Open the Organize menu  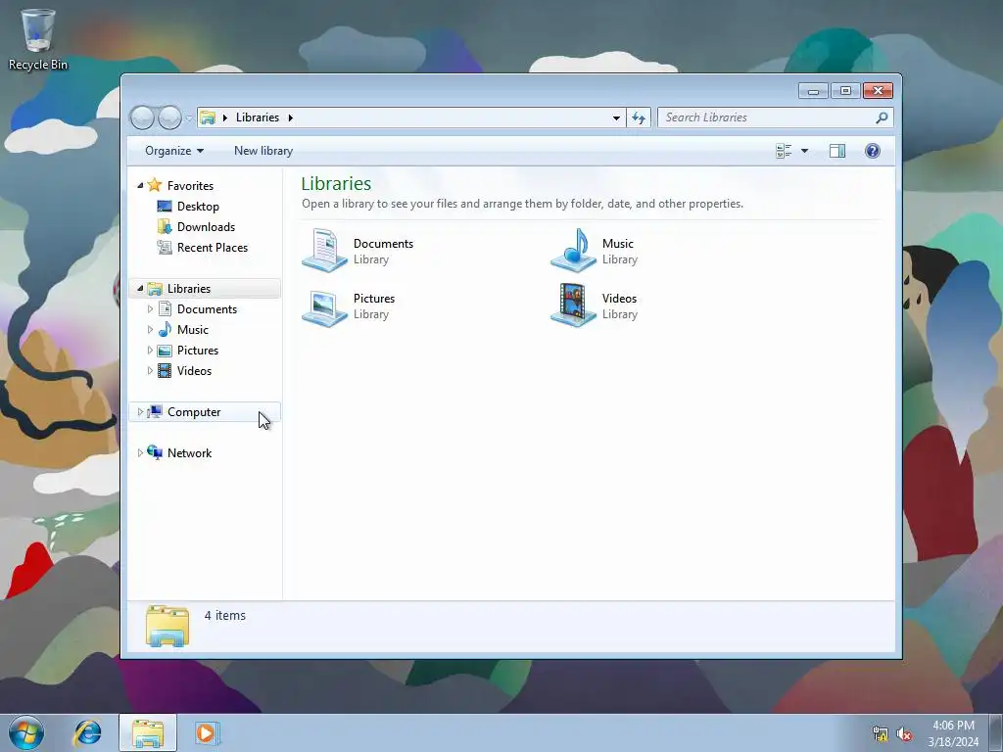click(174, 151)
